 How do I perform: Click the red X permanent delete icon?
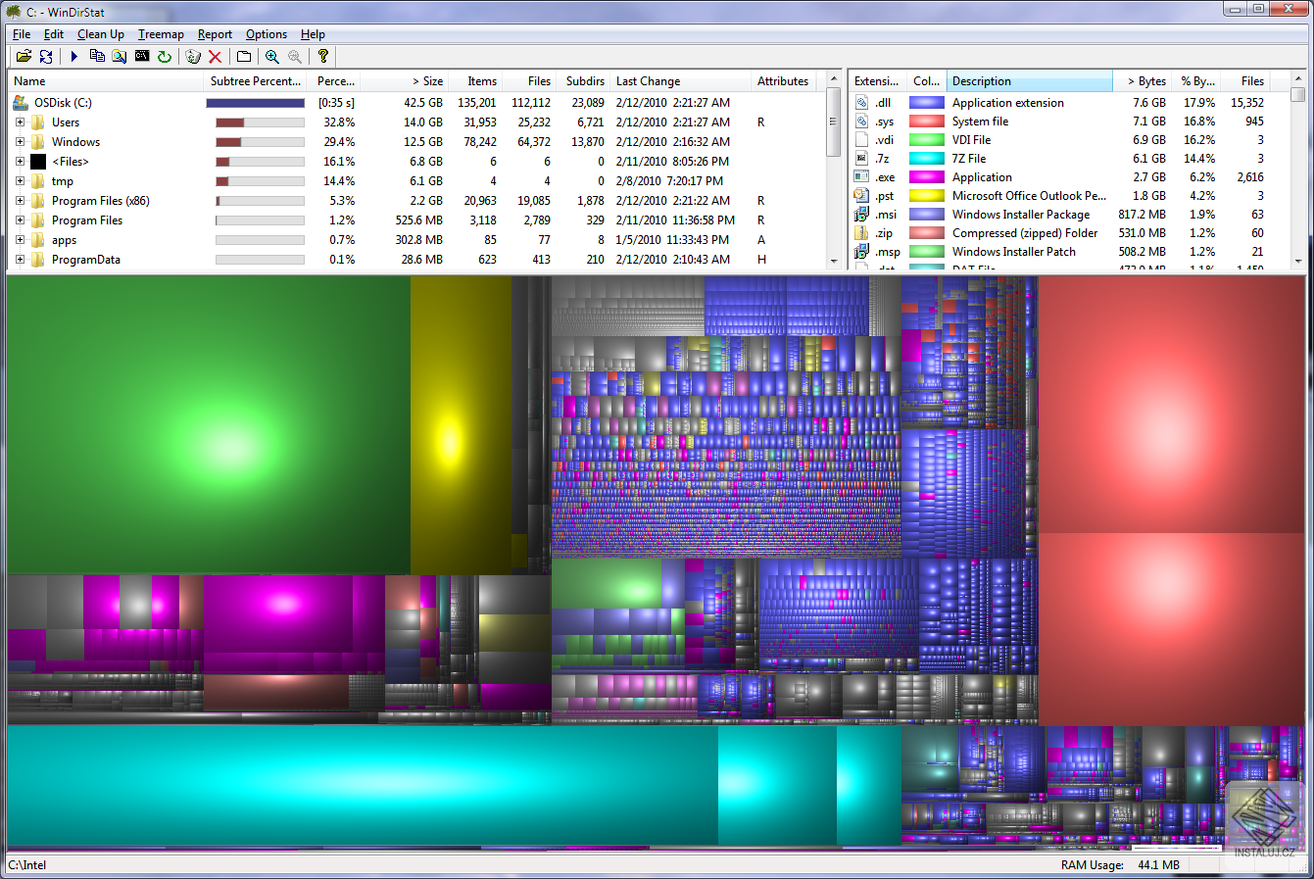point(216,57)
